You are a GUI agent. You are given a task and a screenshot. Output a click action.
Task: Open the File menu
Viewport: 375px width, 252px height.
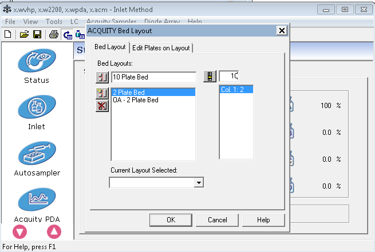(x=10, y=22)
